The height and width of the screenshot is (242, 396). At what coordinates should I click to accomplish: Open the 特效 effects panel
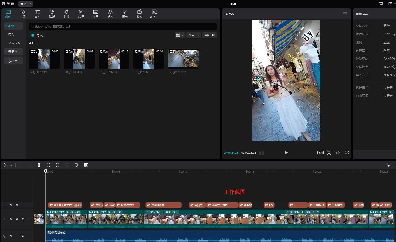pyautogui.click(x=67, y=14)
